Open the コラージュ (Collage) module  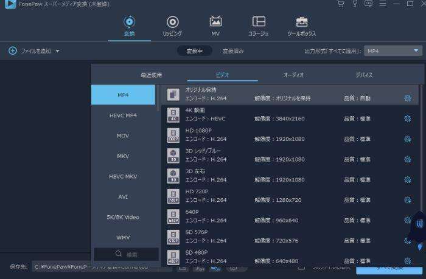pyautogui.click(x=259, y=26)
